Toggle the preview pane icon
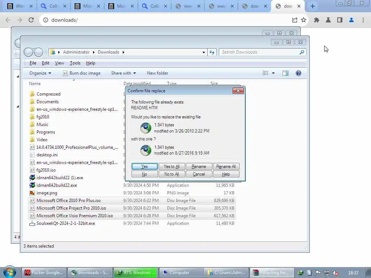The height and width of the screenshot is (278, 371). [285, 73]
